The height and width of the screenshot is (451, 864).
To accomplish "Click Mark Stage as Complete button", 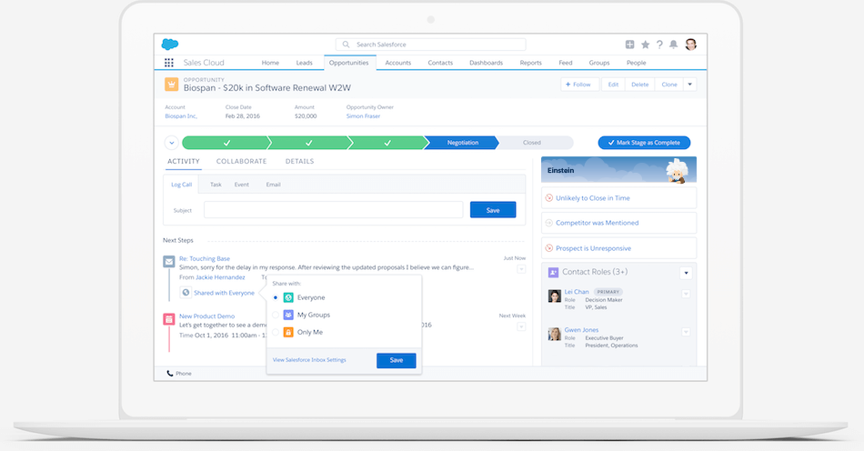I will [x=644, y=143].
